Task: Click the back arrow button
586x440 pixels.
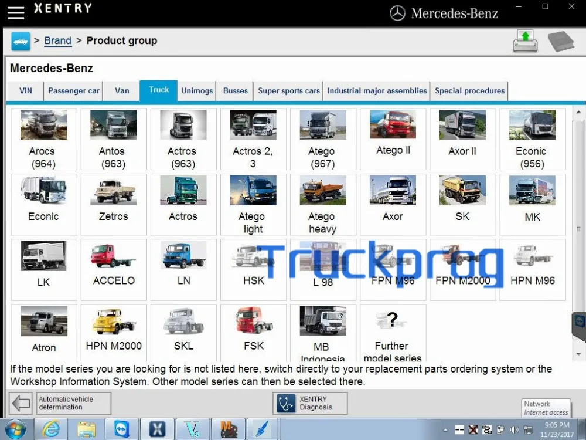Action: pyautogui.click(x=21, y=403)
